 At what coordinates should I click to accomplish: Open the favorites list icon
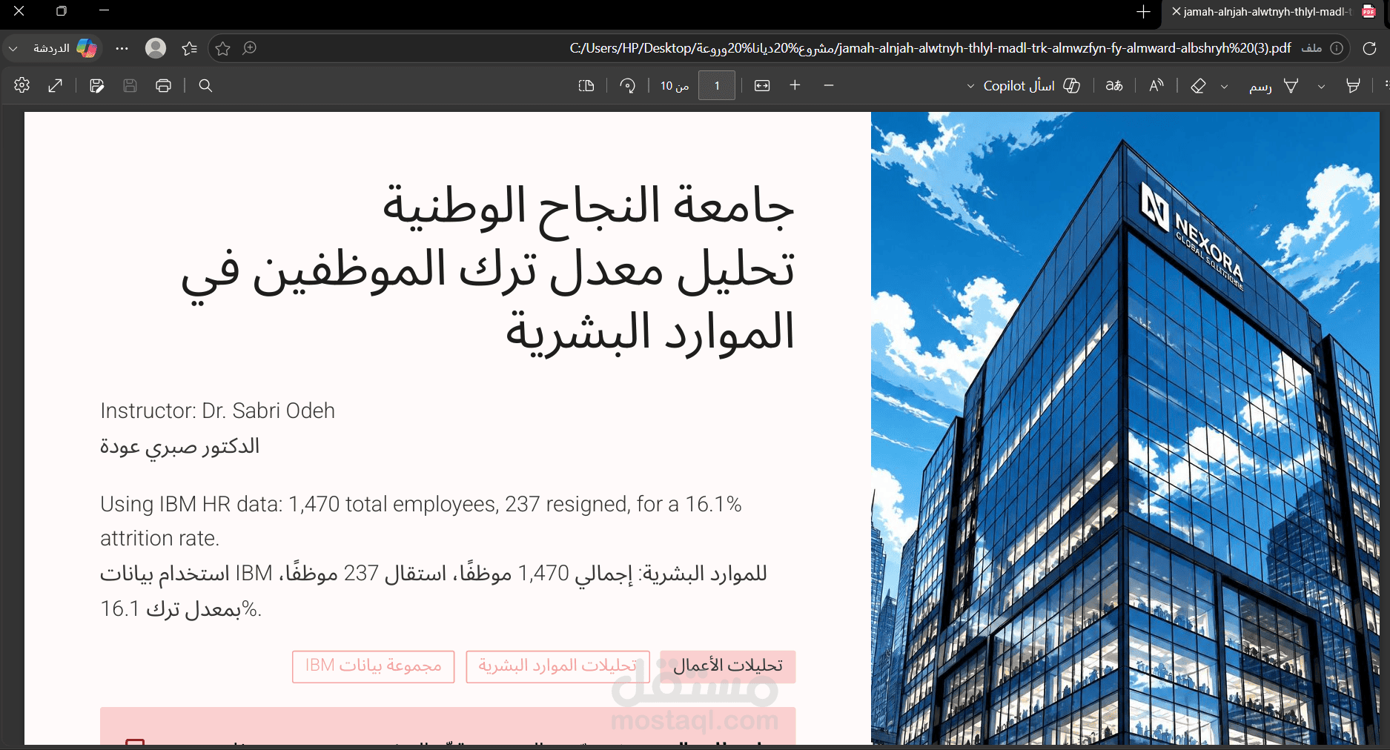pos(190,48)
